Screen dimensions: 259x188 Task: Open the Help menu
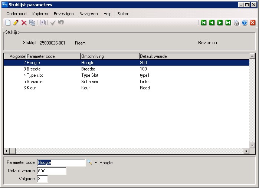click(108, 14)
